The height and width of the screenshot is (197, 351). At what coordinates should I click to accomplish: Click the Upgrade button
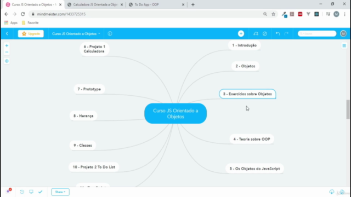[x=31, y=34]
